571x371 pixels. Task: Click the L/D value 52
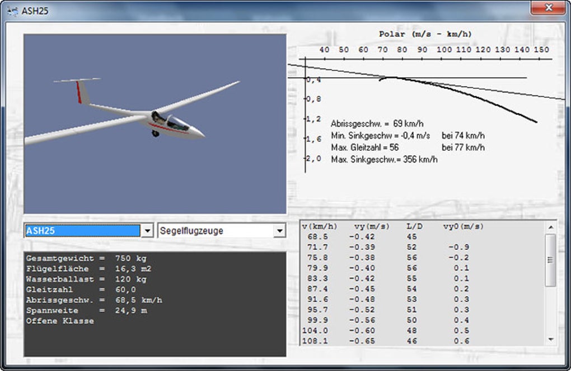[x=412, y=247]
